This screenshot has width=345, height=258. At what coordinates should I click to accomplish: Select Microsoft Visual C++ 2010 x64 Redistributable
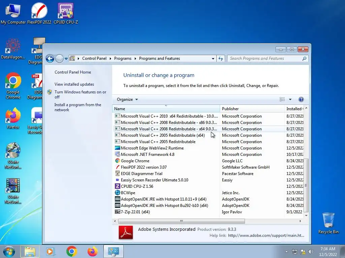pyautogui.click(x=208, y=116)
